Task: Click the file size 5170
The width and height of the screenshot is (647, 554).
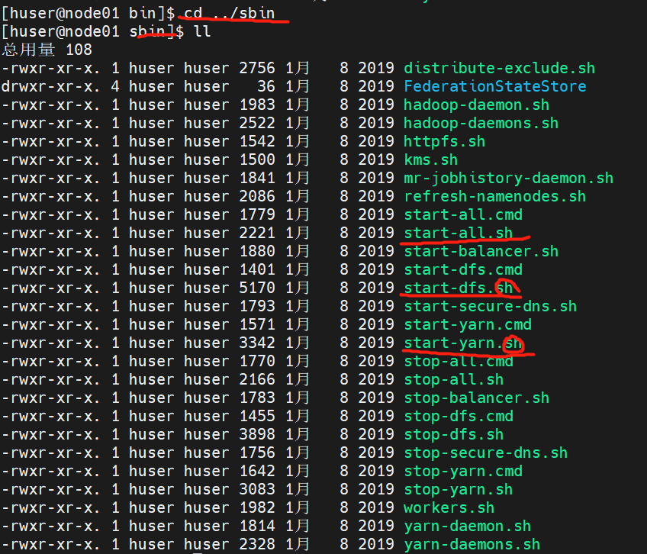Action: 257,288
